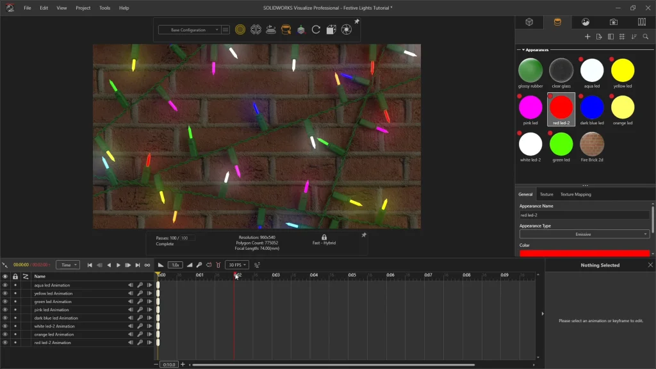Screen dimensions: 656x369
Task: Hide the aqua led Animation track
Action: (5, 285)
